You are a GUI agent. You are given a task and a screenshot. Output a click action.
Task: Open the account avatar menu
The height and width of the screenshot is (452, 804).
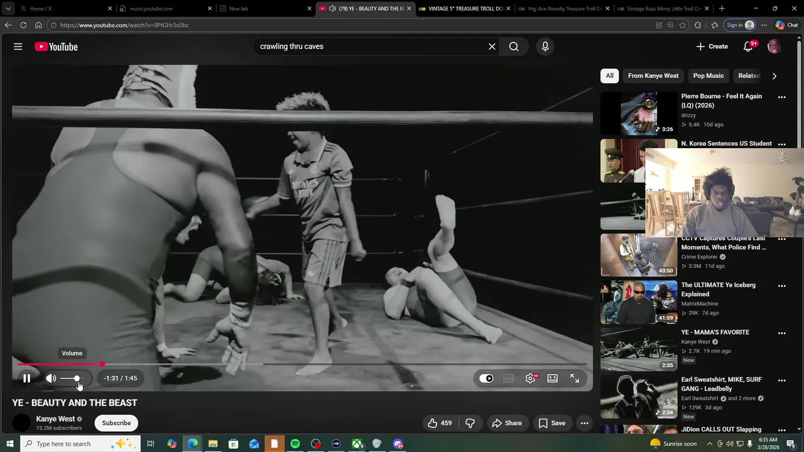[774, 46]
